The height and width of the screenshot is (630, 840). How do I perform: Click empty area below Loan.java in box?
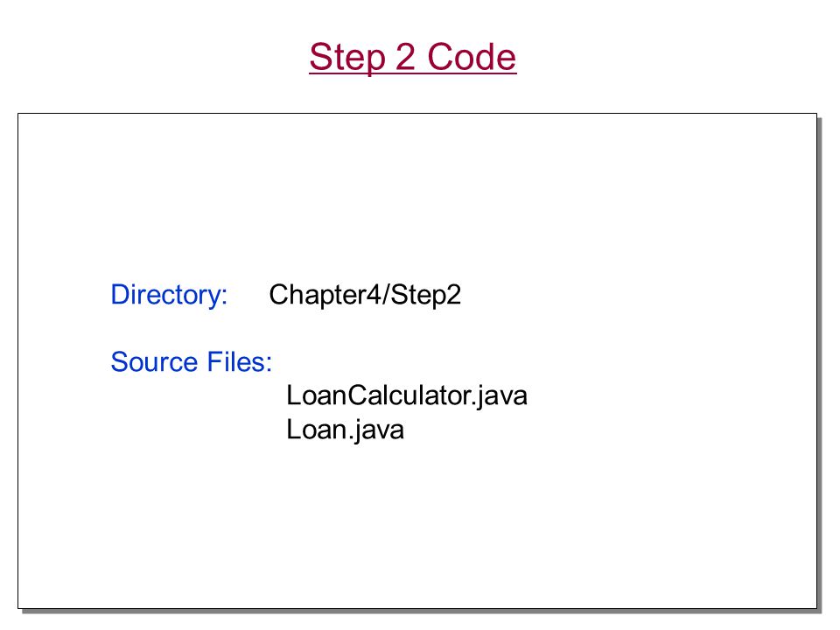(x=418, y=525)
